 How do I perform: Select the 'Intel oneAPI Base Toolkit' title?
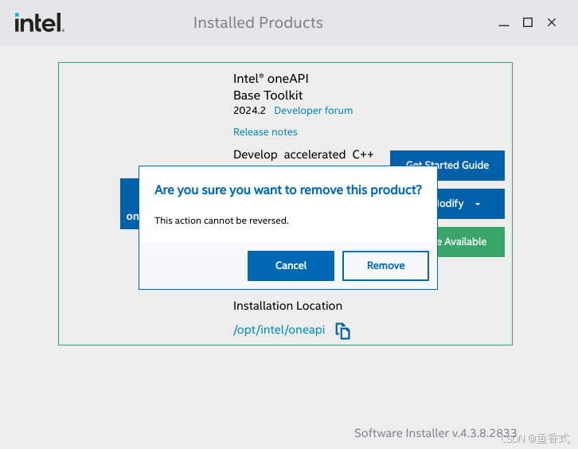(271, 87)
